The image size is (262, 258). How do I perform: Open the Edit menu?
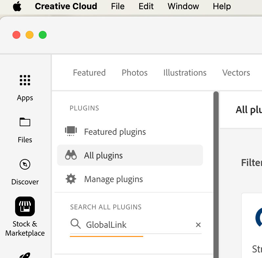[x=146, y=6]
